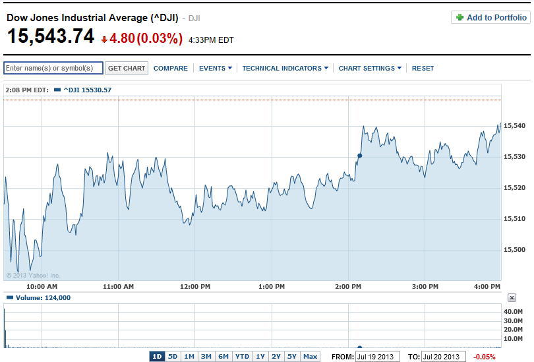Select the 1M range tab
The image size is (534, 362).
click(x=189, y=357)
